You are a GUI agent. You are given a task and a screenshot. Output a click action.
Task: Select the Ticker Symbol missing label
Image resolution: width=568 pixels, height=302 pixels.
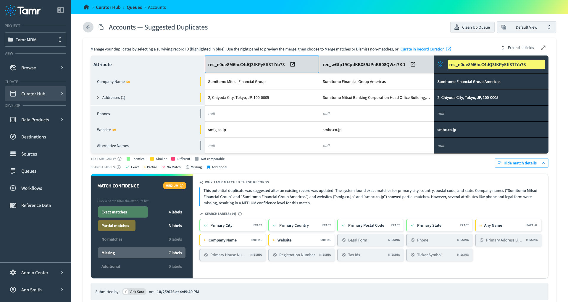point(440,255)
